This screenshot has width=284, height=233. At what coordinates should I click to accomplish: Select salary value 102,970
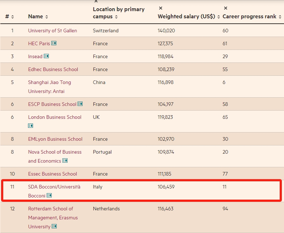[x=166, y=139]
